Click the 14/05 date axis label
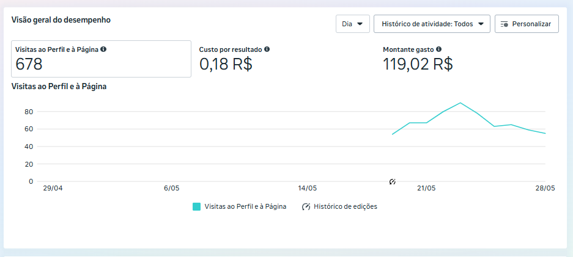 point(308,189)
